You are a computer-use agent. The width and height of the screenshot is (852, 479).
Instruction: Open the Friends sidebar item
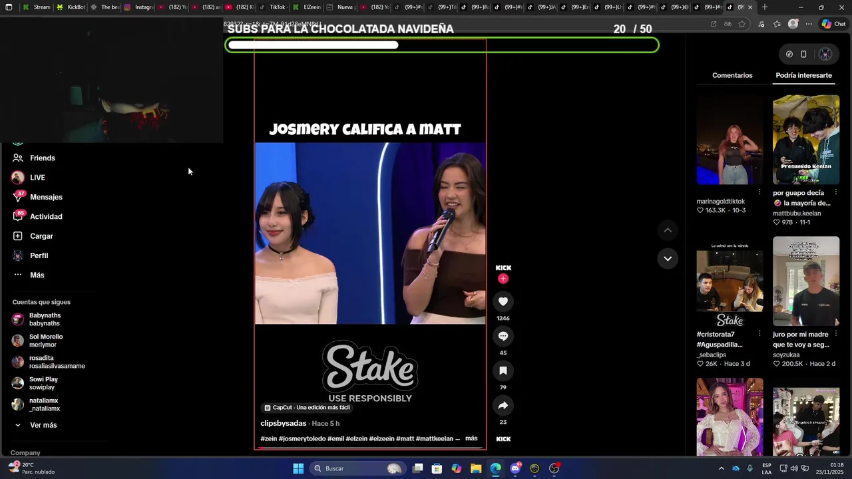(34, 158)
